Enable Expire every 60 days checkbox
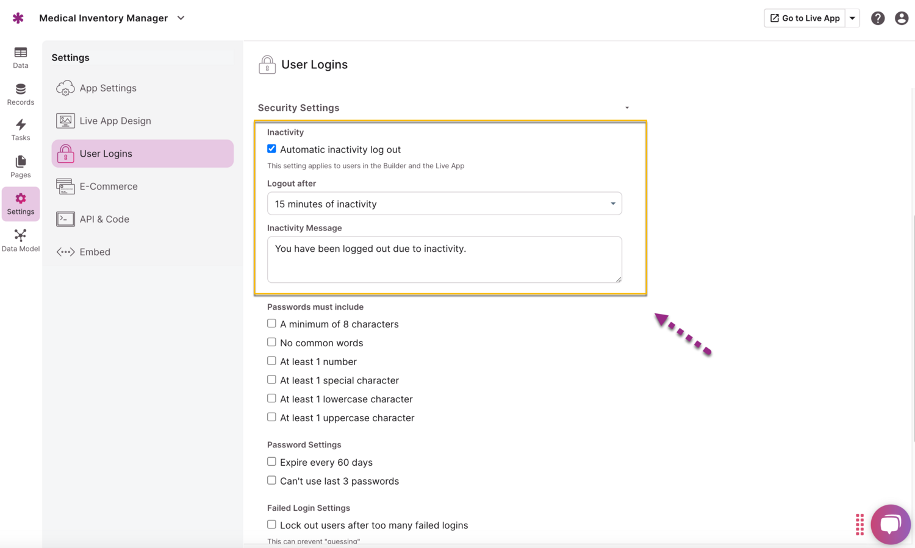 point(272,461)
